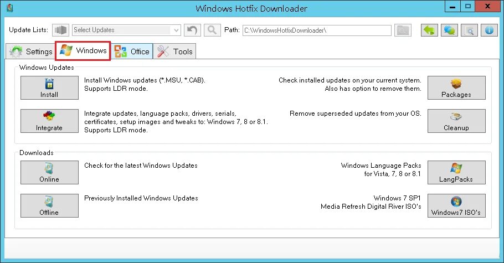
Task: Click the green arrow icon in toolbar
Action: 429,30
